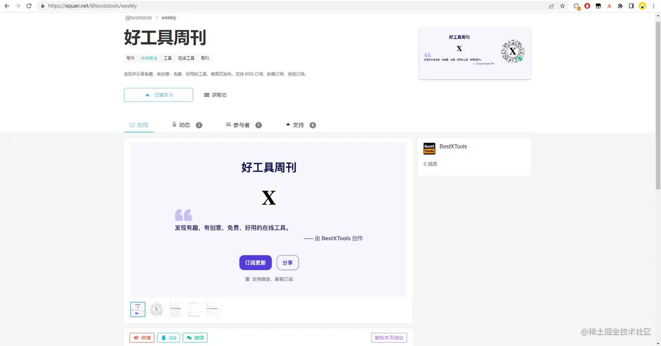This screenshot has width=661, height=346.
Task: Select the QR code preview thumbnail
Action: coord(156,309)
